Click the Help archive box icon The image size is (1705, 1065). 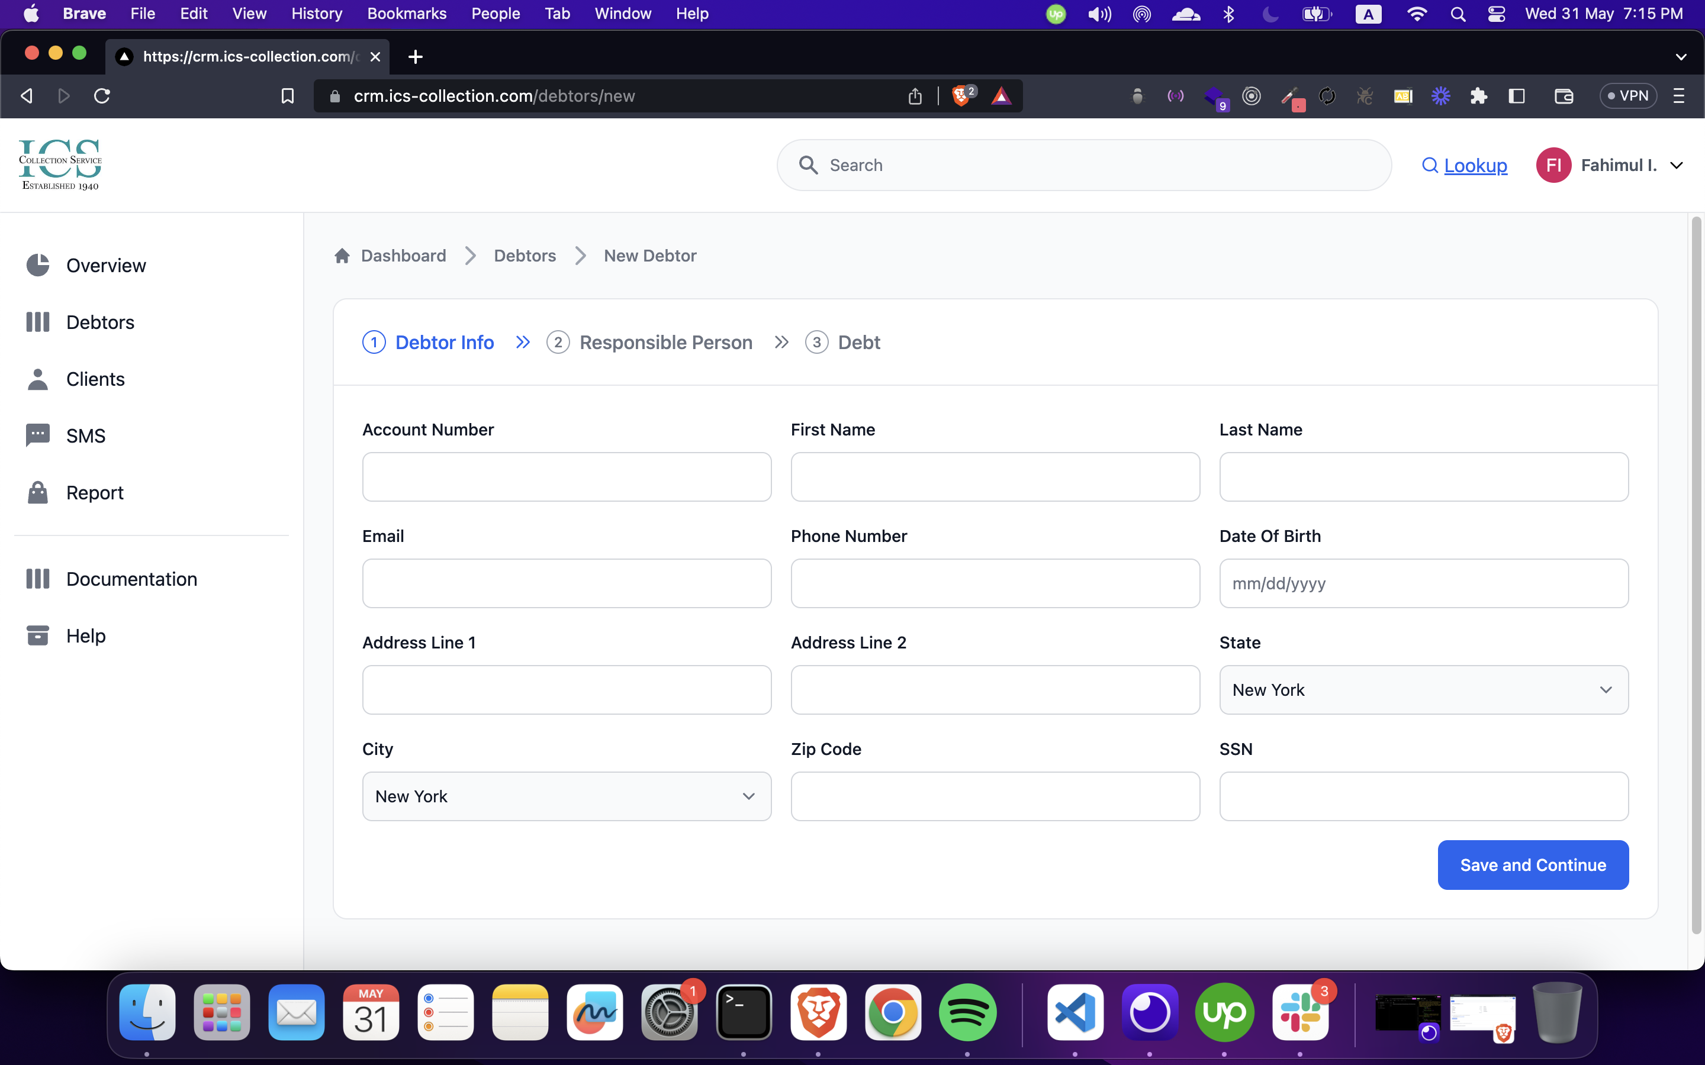click(x=37, y=635)
